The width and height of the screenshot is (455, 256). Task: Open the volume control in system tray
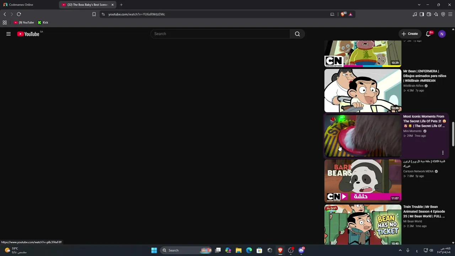pos(431,250)
